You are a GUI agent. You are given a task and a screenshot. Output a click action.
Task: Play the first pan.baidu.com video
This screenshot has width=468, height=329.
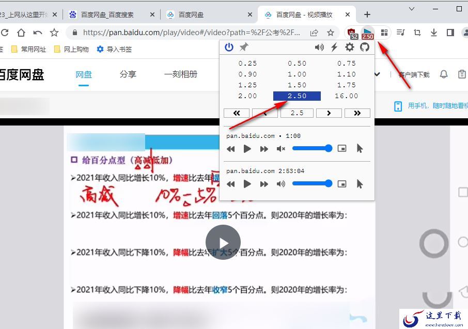click(247, 149)
